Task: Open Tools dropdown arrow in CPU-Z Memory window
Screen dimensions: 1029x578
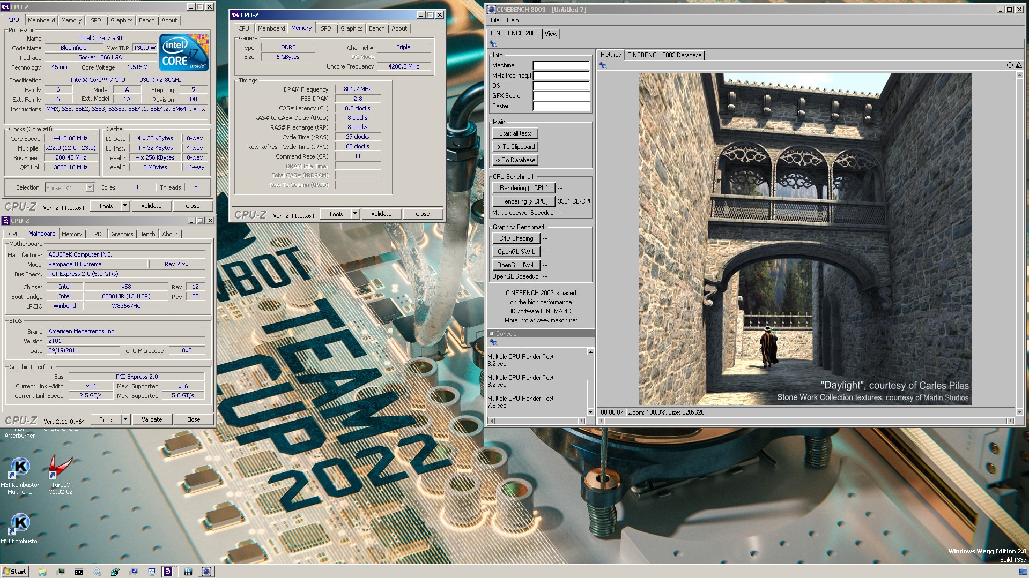Action: pos(355,214)
